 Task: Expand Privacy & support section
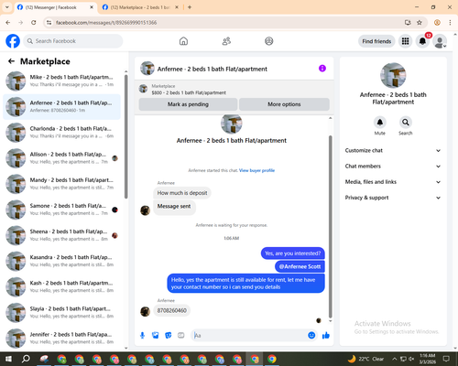coord(393,198)
